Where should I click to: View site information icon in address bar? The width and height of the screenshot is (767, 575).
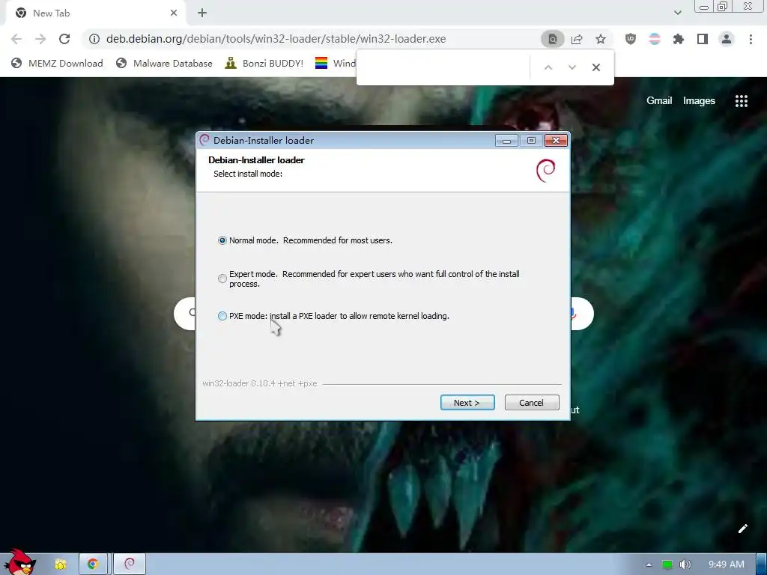pos(94,39)
